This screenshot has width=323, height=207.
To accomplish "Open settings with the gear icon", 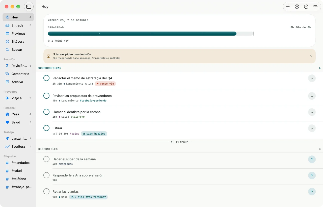I will 297,7.
